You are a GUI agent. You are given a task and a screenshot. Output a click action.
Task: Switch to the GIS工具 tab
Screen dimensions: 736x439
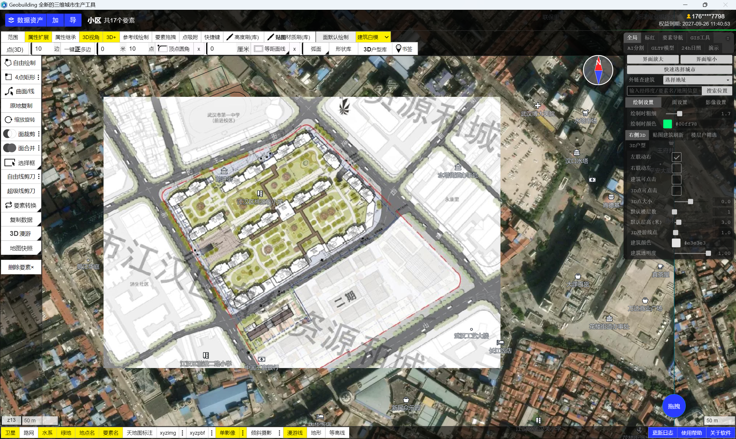point(700,38)
